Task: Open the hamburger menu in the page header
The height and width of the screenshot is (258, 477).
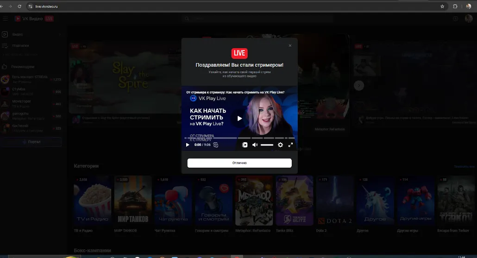Action: [6, 19]
